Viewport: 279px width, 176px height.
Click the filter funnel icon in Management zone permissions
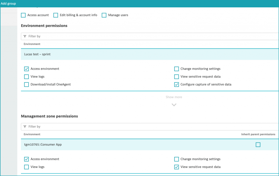[25, 127]
